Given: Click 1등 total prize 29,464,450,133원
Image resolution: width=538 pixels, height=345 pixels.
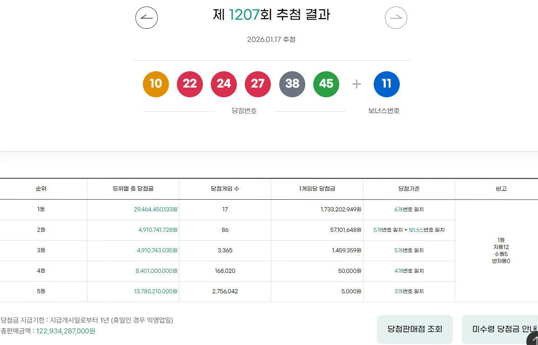Looking at the screenshot, I should pos(155,210).
